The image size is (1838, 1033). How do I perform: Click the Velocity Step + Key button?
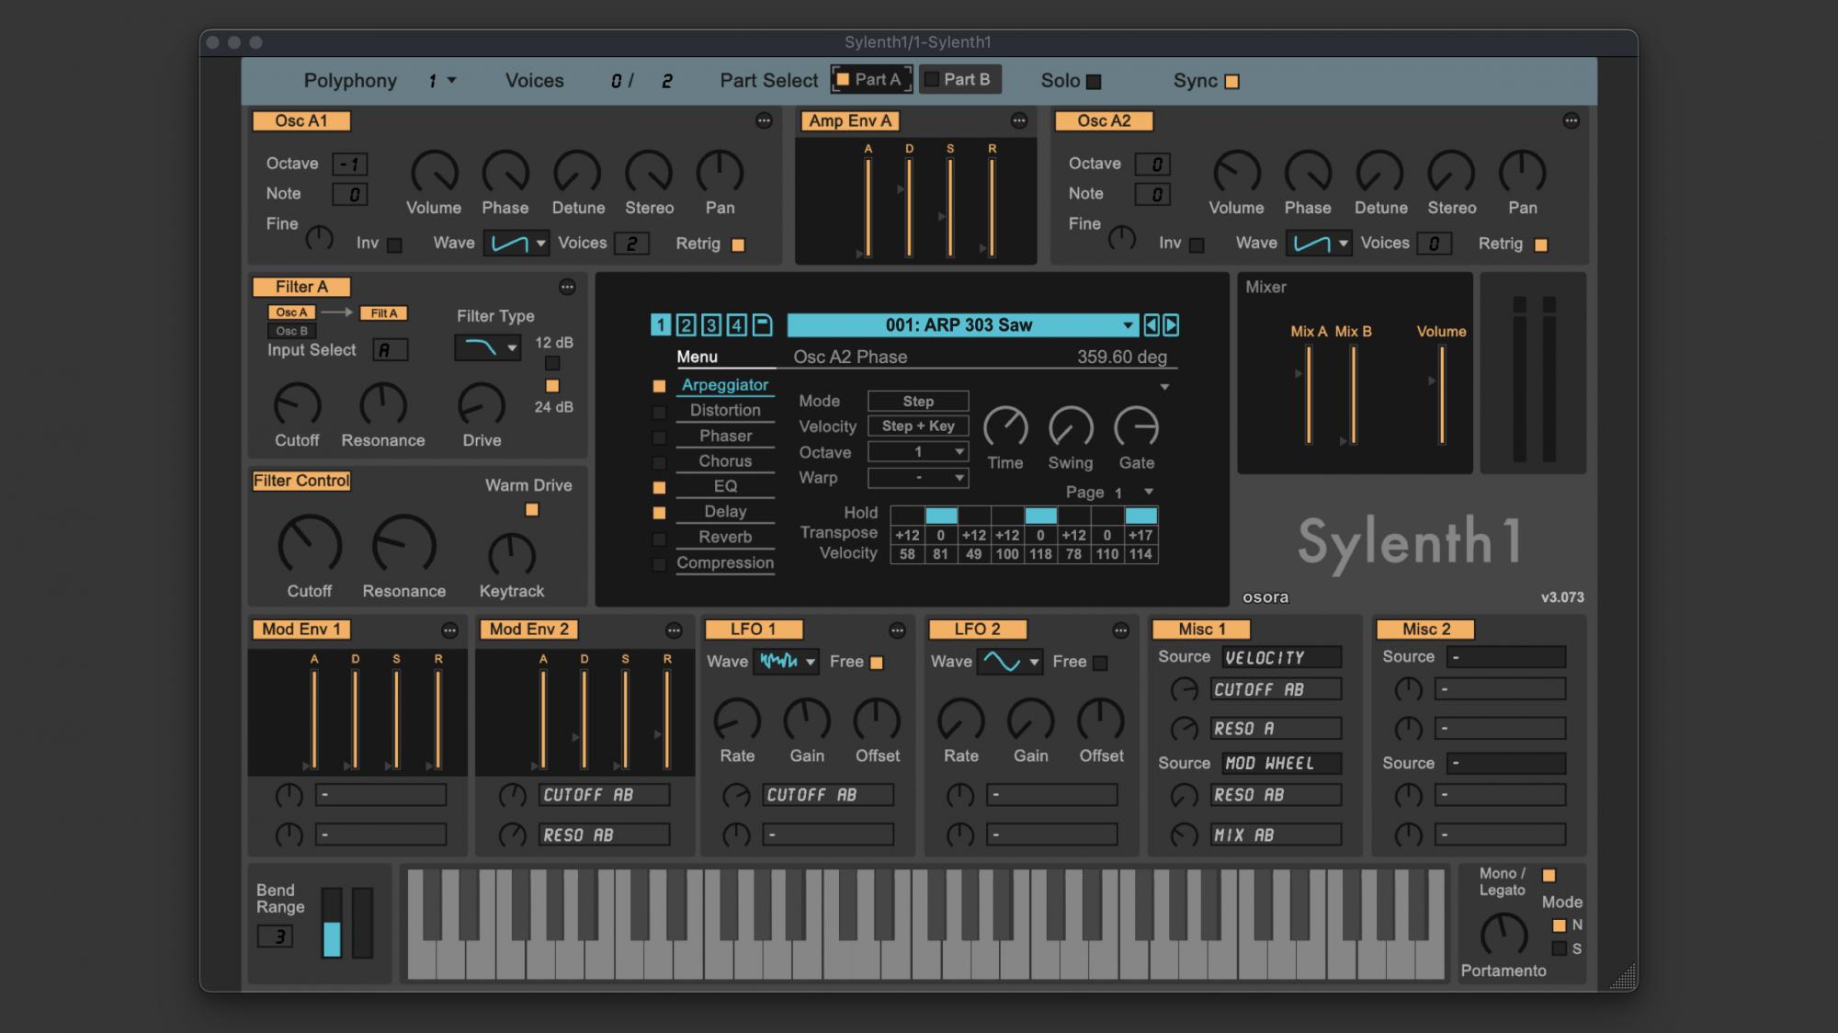pyautogui.click(x=918, y=426)
